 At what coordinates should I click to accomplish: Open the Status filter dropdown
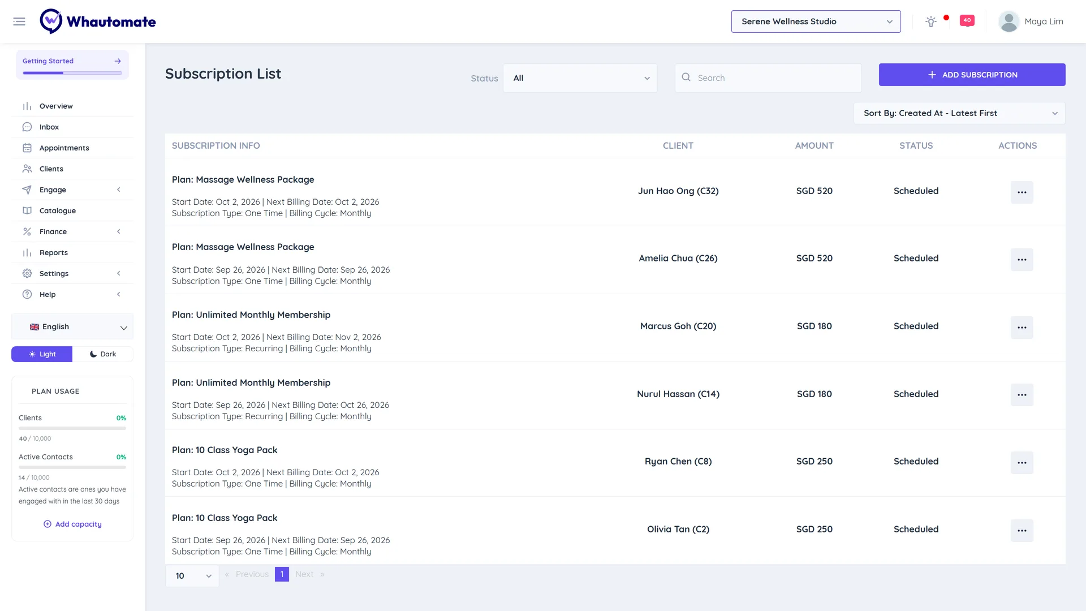[580, 78]
